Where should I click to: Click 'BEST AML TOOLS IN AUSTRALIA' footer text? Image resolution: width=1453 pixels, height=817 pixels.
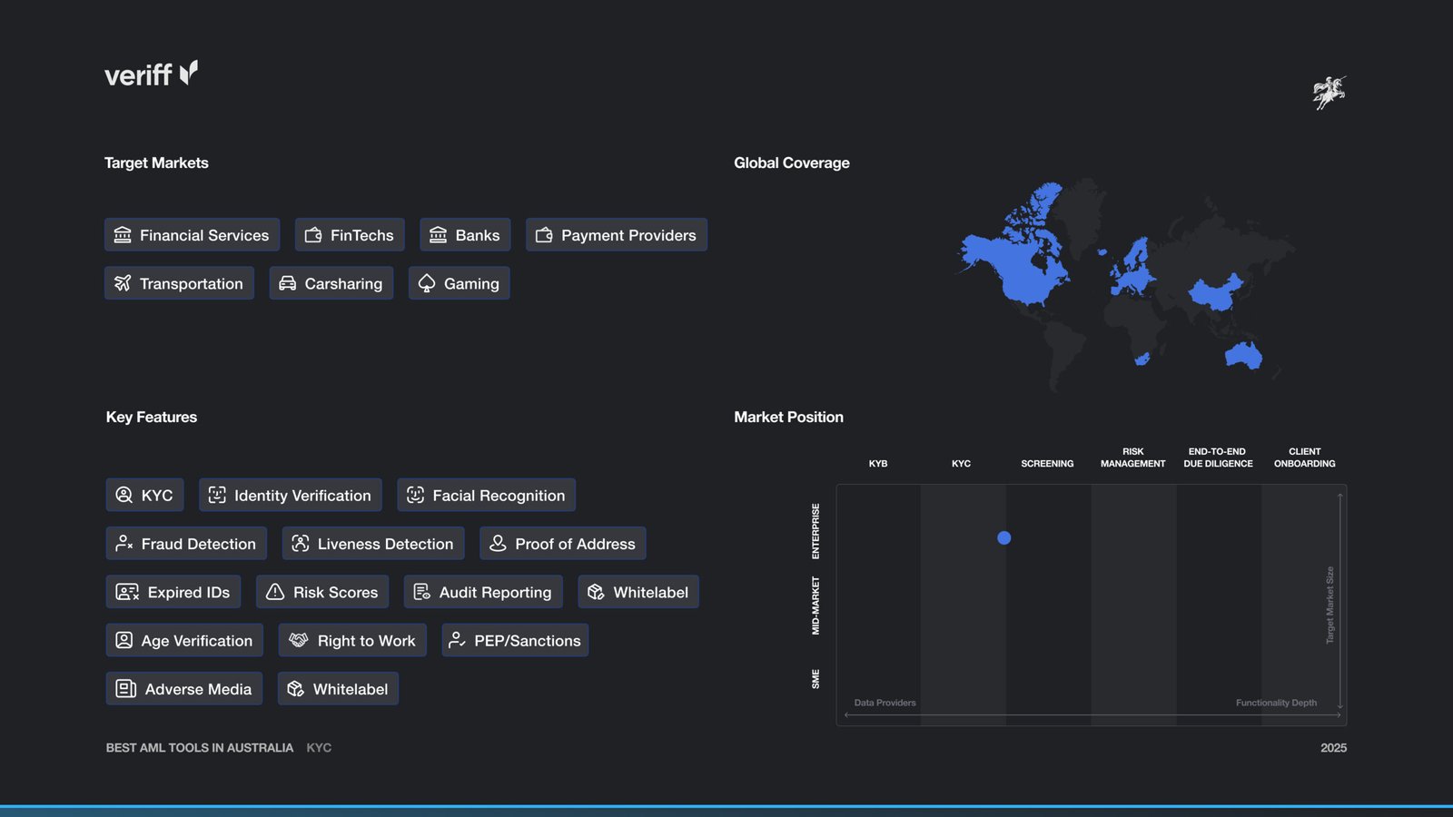click(x=200, y=748)
